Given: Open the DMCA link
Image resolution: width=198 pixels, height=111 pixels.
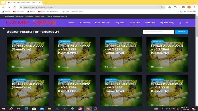Looking at the screenshot, I should (x=49, y=16).
